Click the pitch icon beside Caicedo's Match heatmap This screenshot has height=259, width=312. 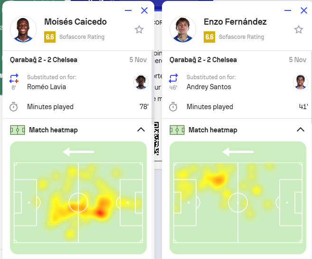[x=18, y=130]
